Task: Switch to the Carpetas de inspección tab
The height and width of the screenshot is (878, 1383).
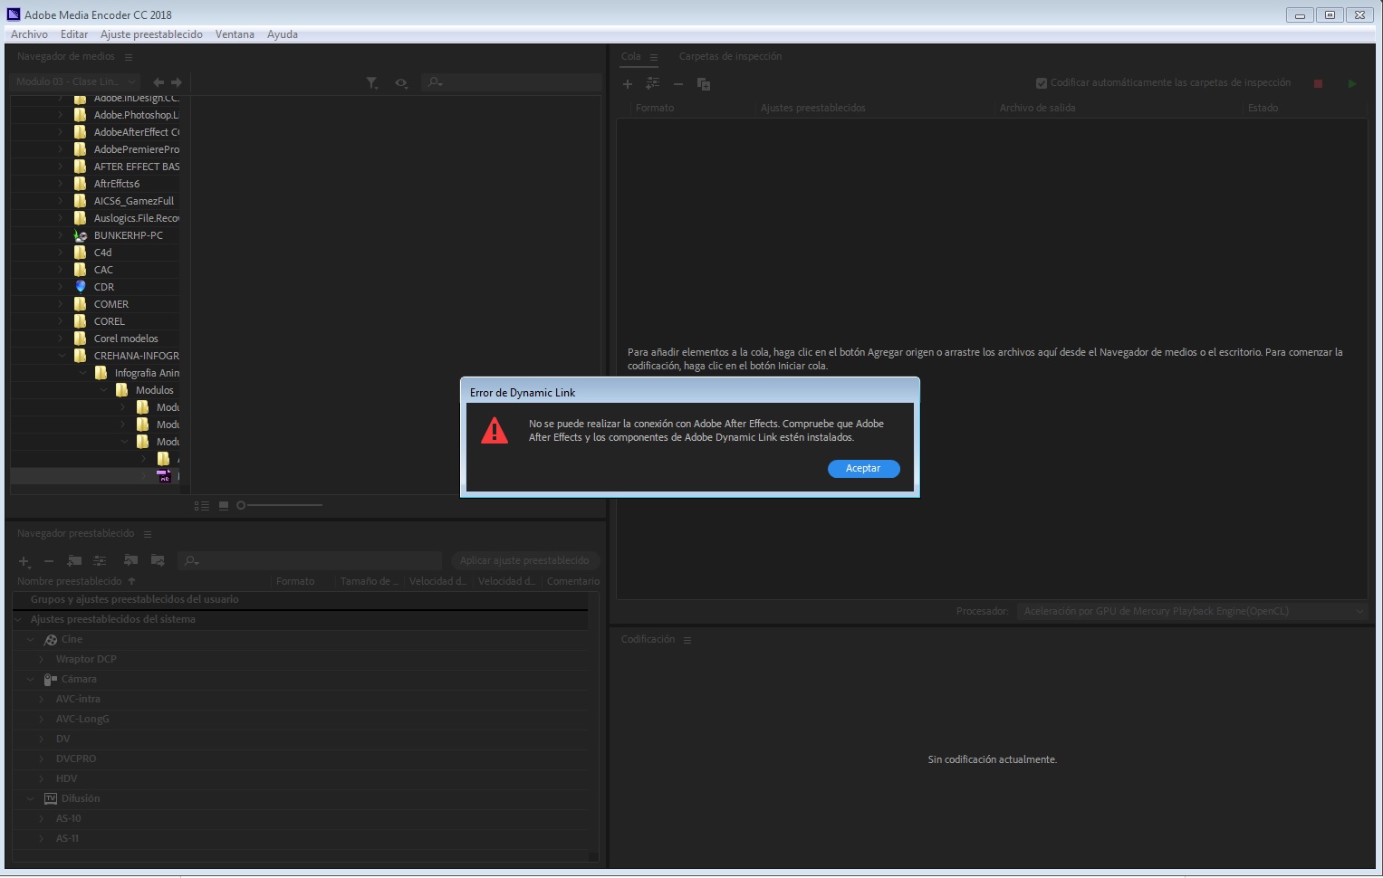Action: coord(730,56)
